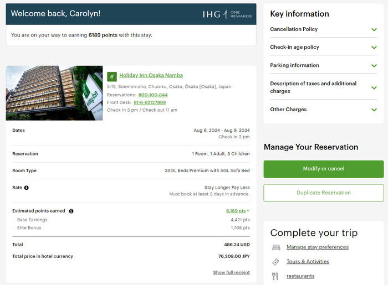Click the Holiday Inn brand icon
This screenshot has width=388, height=285.
[112, 76]
